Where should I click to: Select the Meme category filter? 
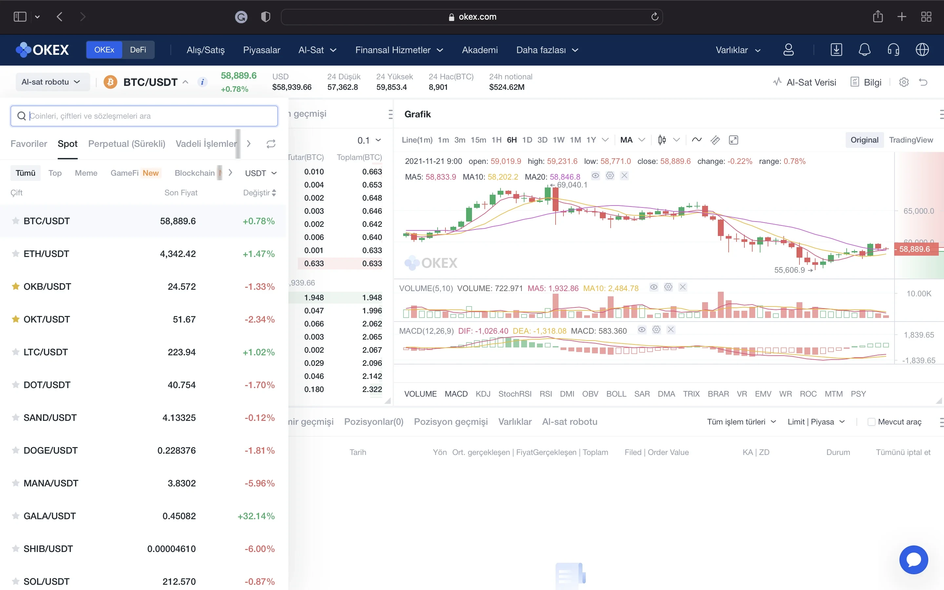click(86, 173)
